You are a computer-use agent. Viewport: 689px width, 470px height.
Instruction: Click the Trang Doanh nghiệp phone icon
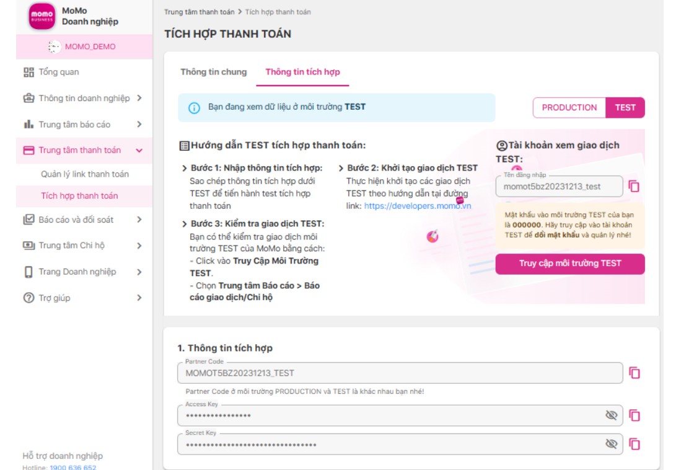pos(29,272)
